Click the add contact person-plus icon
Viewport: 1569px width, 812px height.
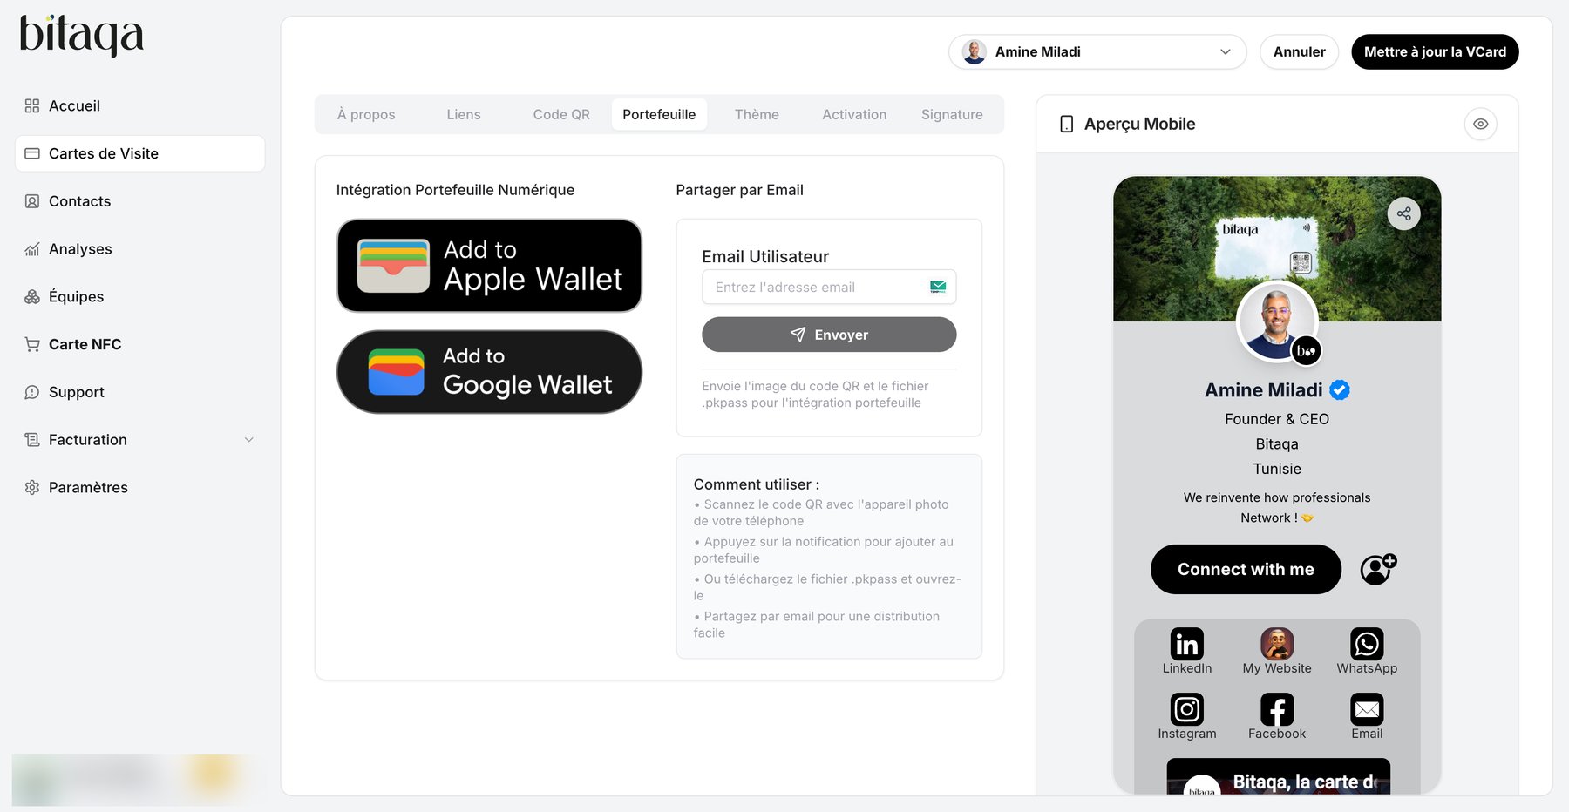point(1378,569)
